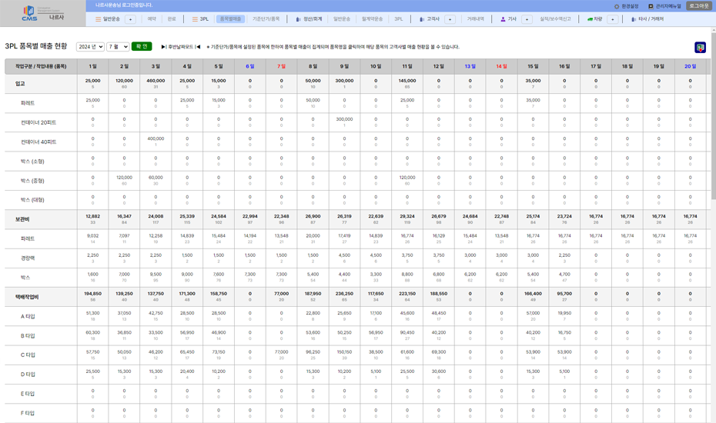The height and width of the screenshot is (423, 716).
Task: Click the 박스 (소형) item
Action: [32, 162]
